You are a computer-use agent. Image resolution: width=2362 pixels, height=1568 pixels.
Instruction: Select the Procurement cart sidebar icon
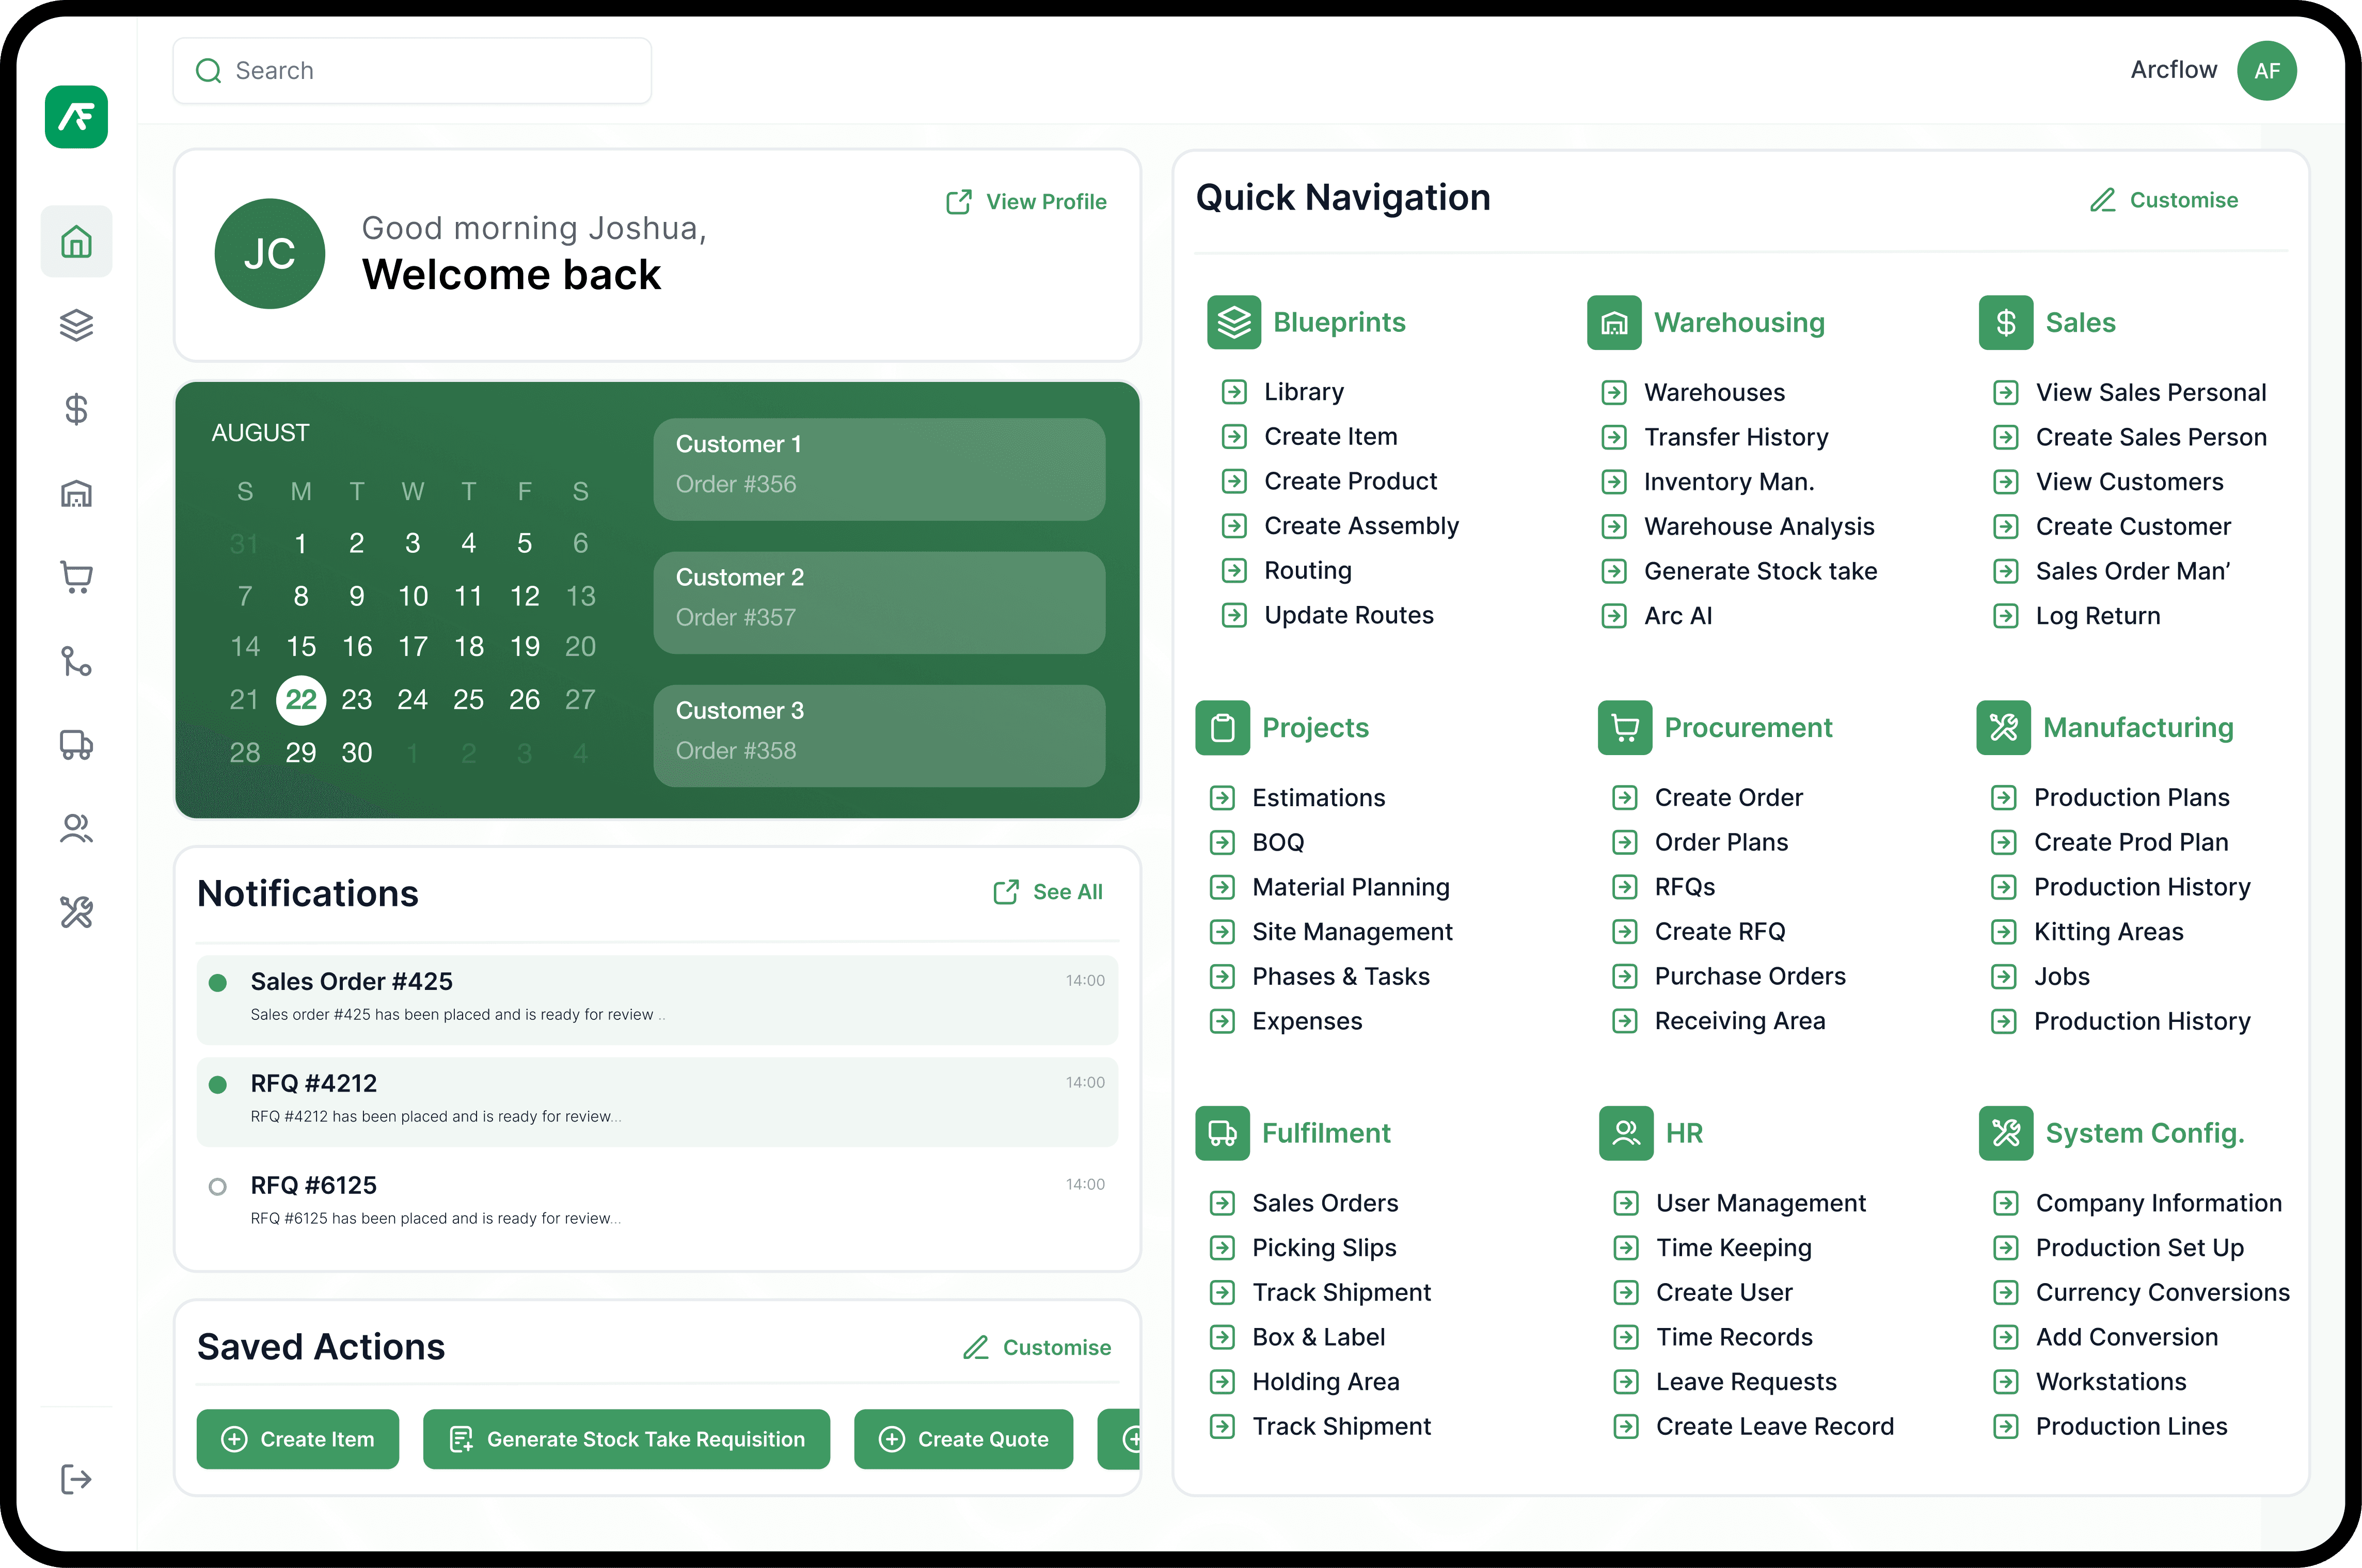pos(76,577)
